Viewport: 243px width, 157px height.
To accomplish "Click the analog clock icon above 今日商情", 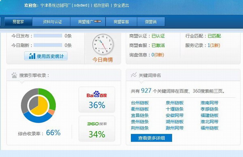I will (103, 44).
